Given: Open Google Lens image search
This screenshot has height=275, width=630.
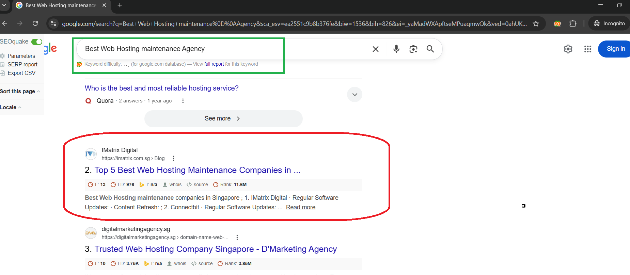Looking at the screenshot, I should [413, 49].
